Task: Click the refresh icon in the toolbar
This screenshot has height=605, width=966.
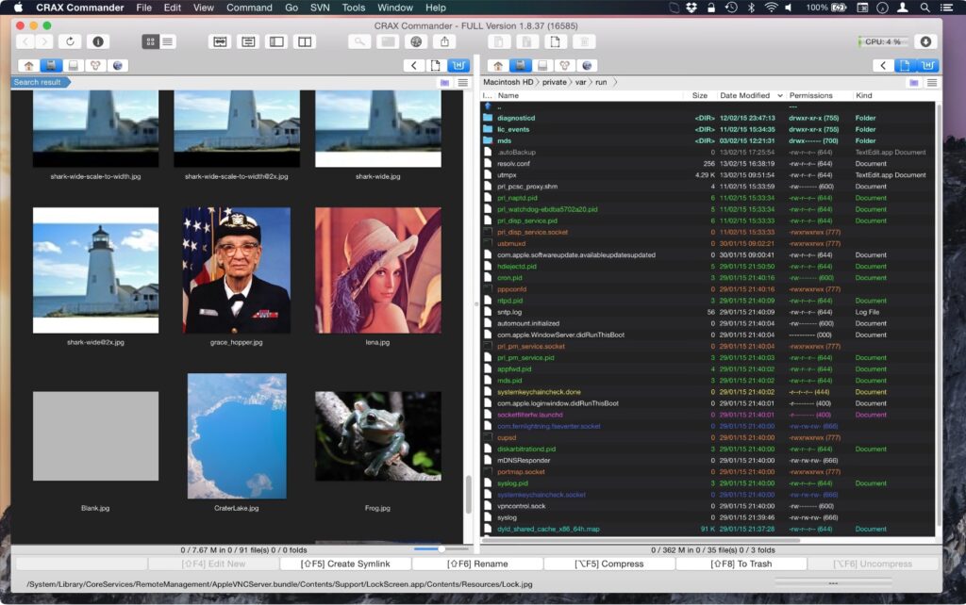Action: [69, 41]
